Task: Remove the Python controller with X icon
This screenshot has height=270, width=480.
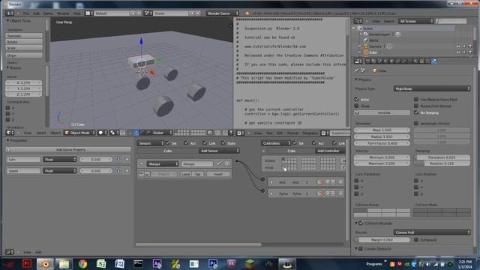Action: (x=340, y=193)
